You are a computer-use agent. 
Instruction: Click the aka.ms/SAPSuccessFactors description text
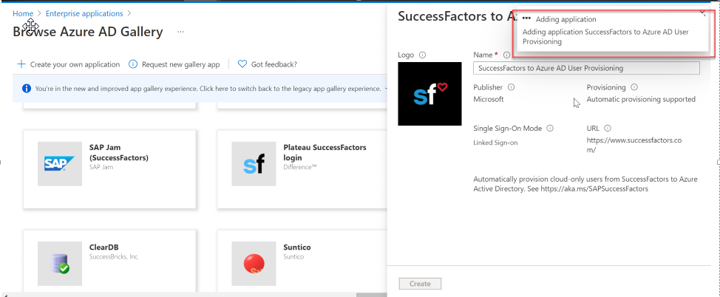click(594, 188)
